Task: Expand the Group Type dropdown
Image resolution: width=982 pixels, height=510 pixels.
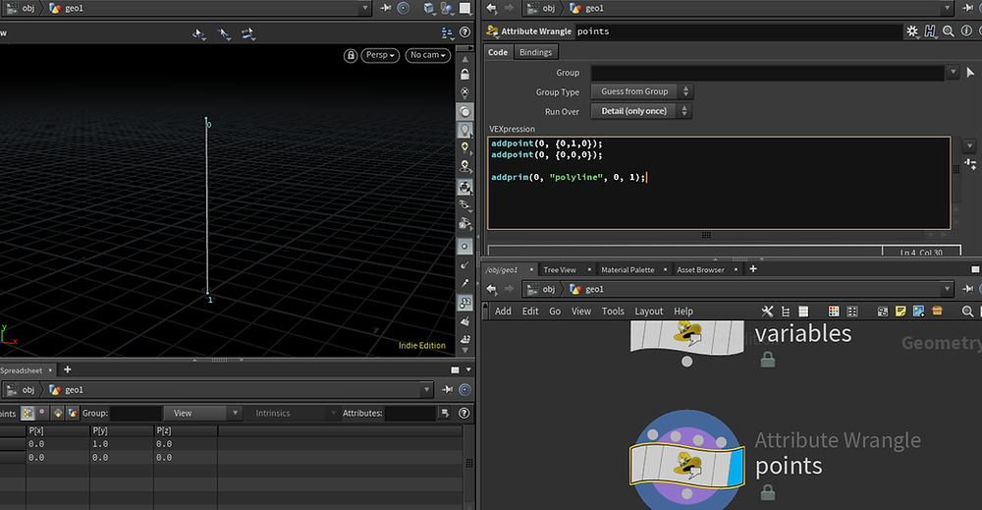Action: pyautogui.click(x=642, y=91)
